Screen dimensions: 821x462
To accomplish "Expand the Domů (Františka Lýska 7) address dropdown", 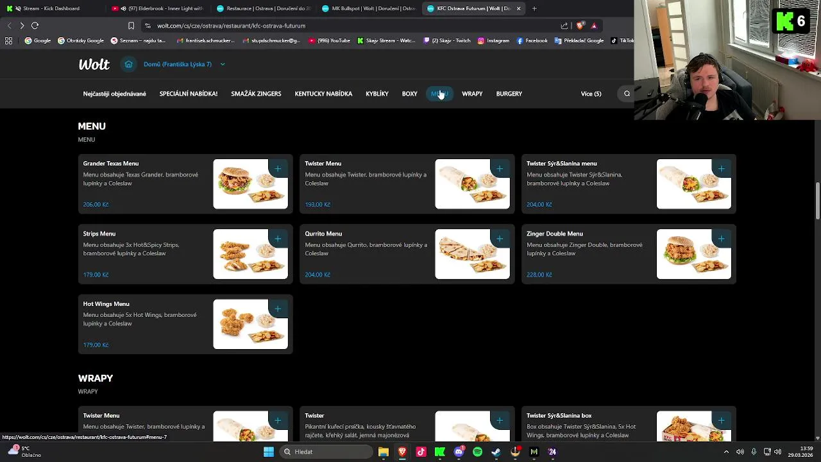I will click(x=223, y=64).
